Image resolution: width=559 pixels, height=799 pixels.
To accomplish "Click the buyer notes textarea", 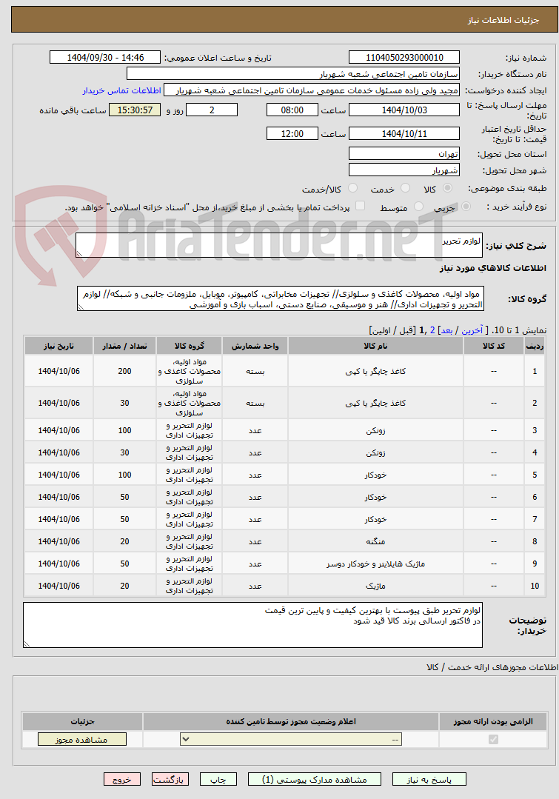I will click(252, 625).
